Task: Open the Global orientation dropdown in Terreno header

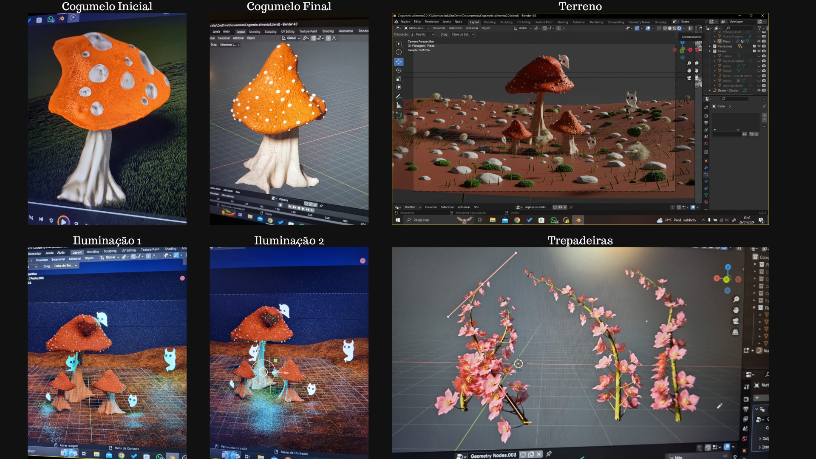Action: coord(523,28)
